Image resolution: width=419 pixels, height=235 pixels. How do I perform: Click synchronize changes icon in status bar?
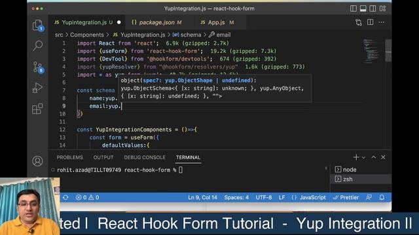(x=65, y=197)
